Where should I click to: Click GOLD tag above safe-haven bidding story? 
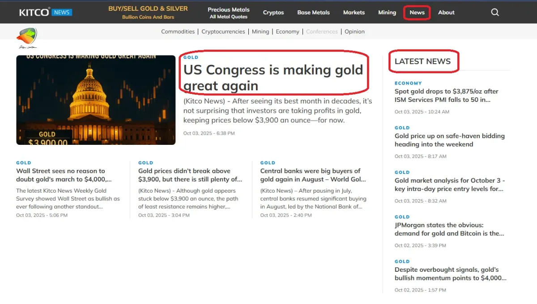click(x=402, y=128)
